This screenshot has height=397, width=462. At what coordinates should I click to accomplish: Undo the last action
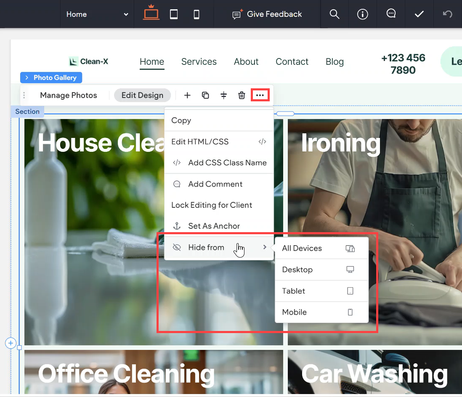coord(447,14)
